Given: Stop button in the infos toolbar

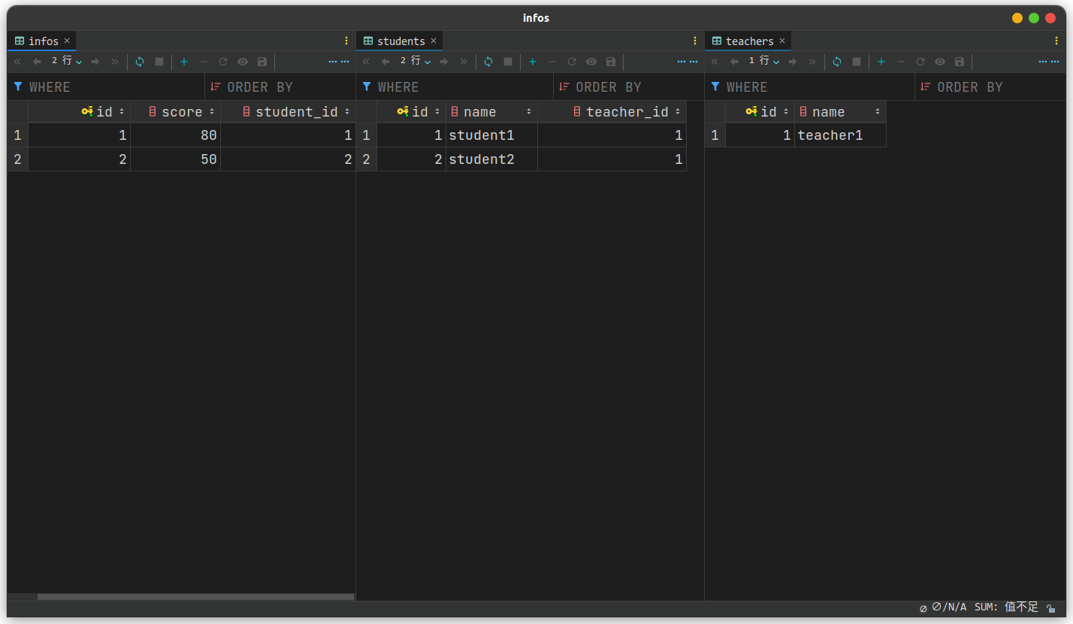Looking at the screenshot, I should 159,62.
